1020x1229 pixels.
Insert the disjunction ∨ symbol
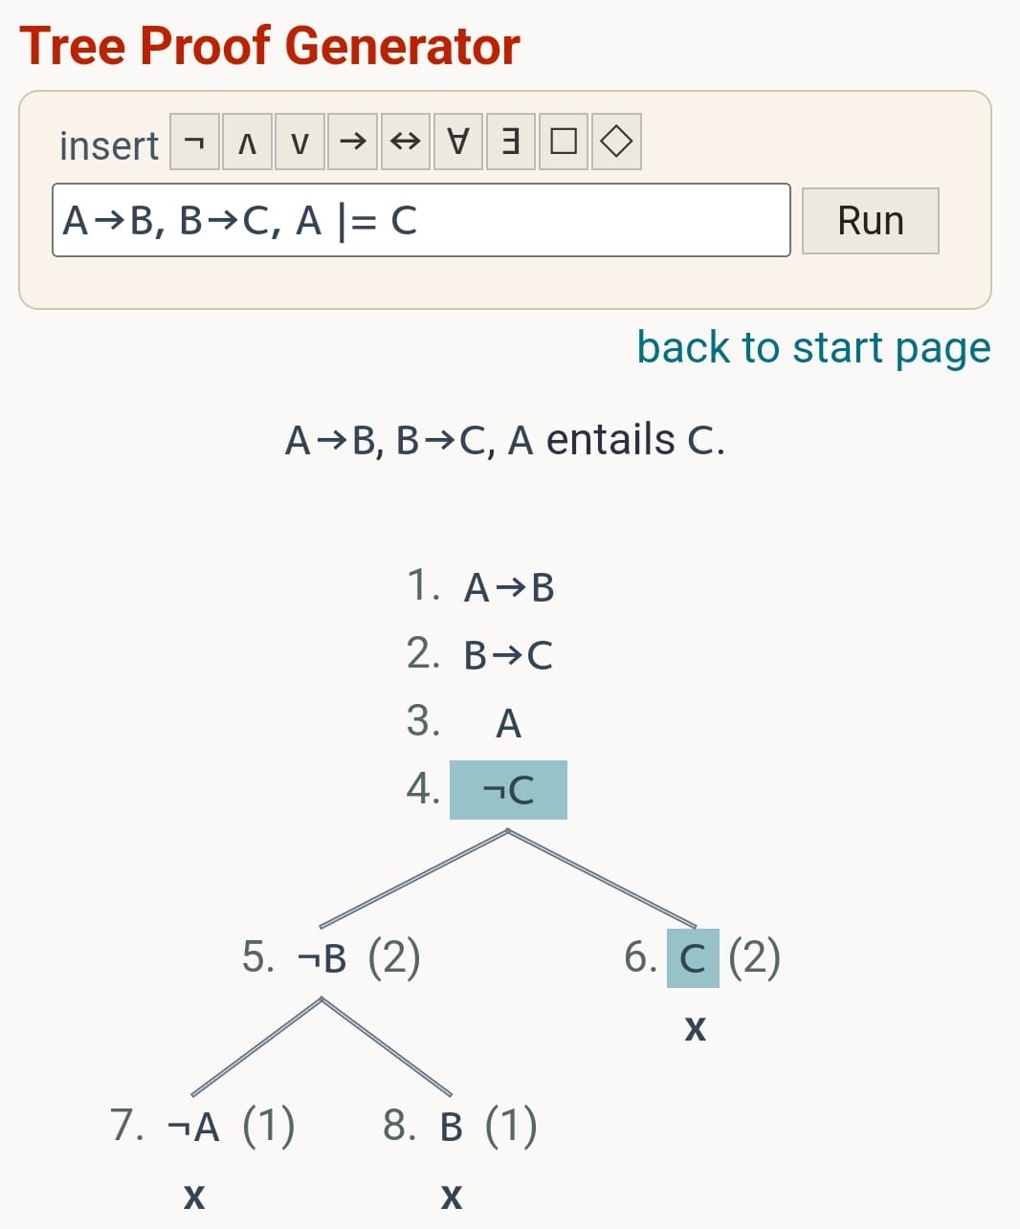(x=300, y=142)
